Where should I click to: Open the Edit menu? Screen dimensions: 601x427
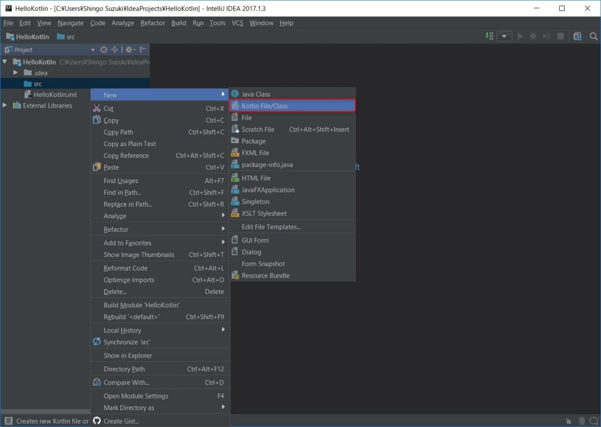[25, 23]
